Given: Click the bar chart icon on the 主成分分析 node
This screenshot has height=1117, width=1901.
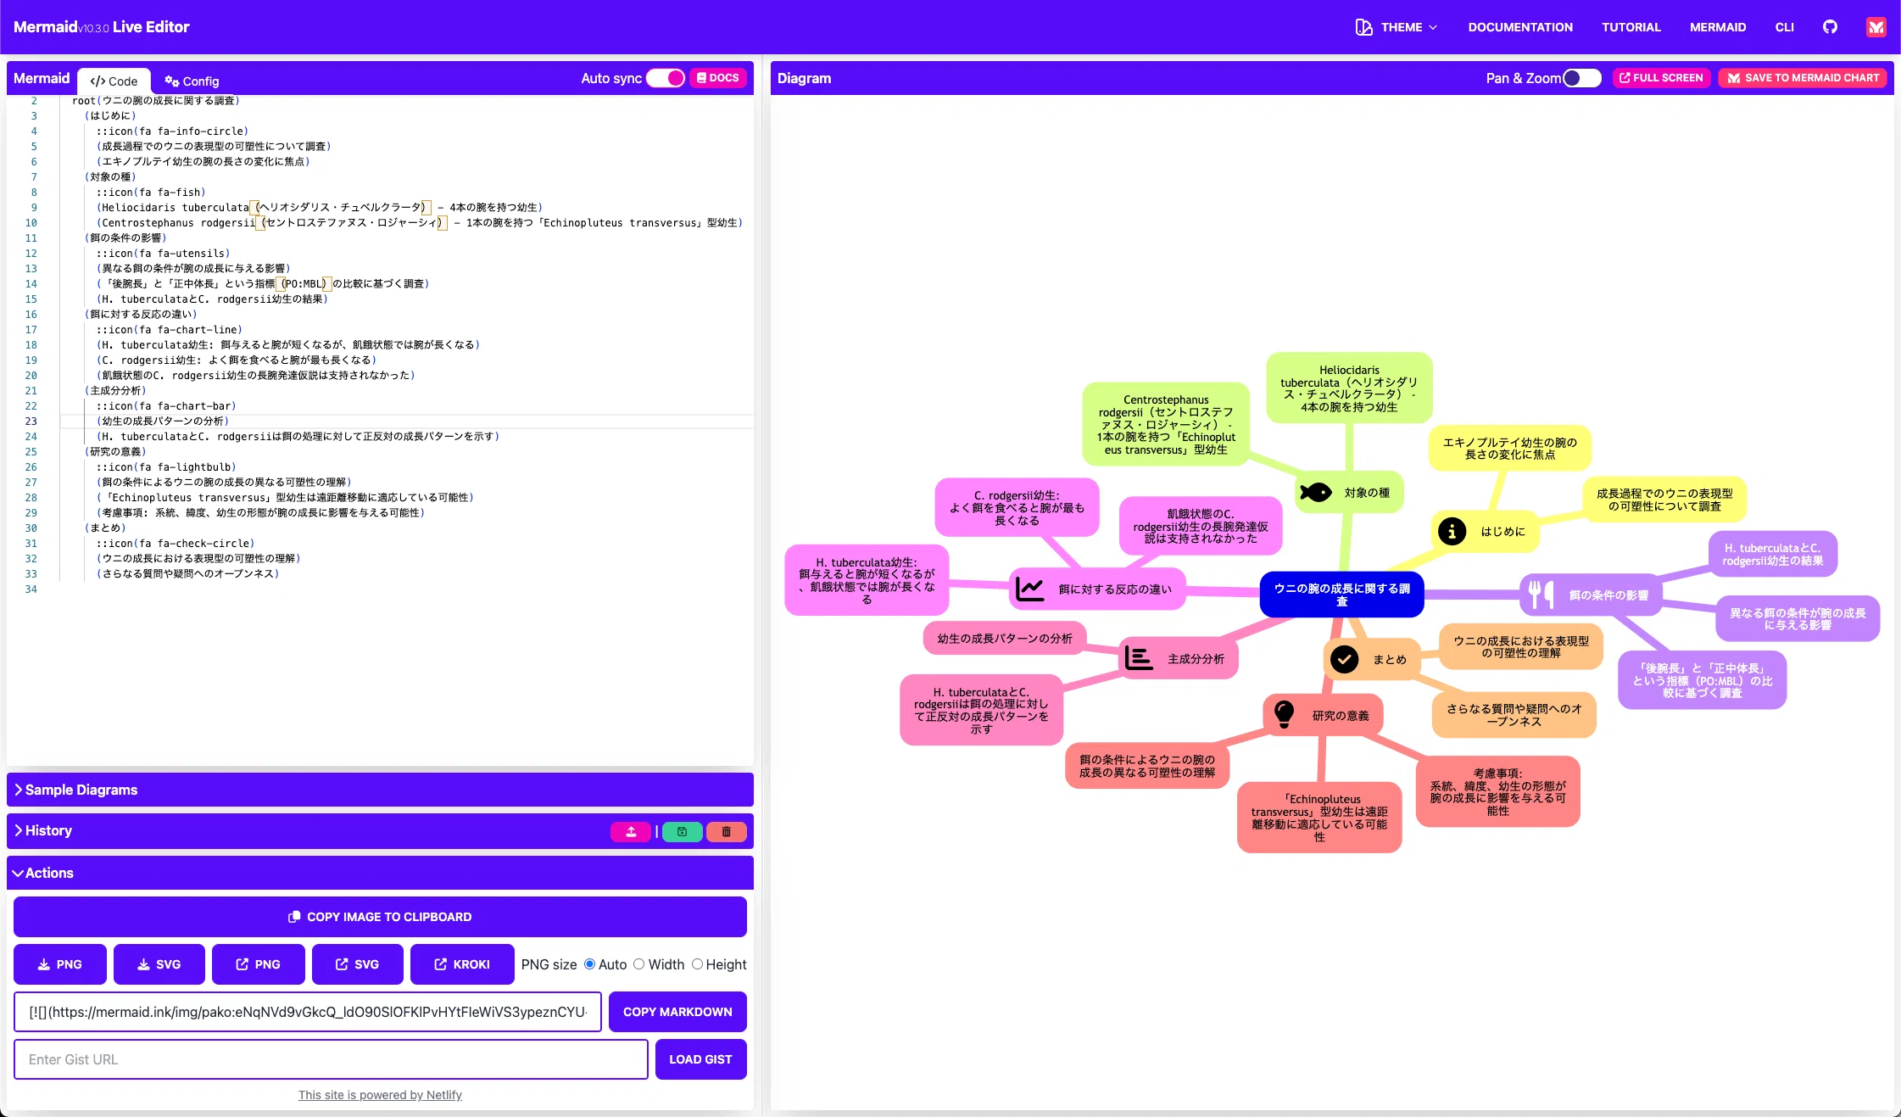Looking at the screenshot, I should 1139,658.
